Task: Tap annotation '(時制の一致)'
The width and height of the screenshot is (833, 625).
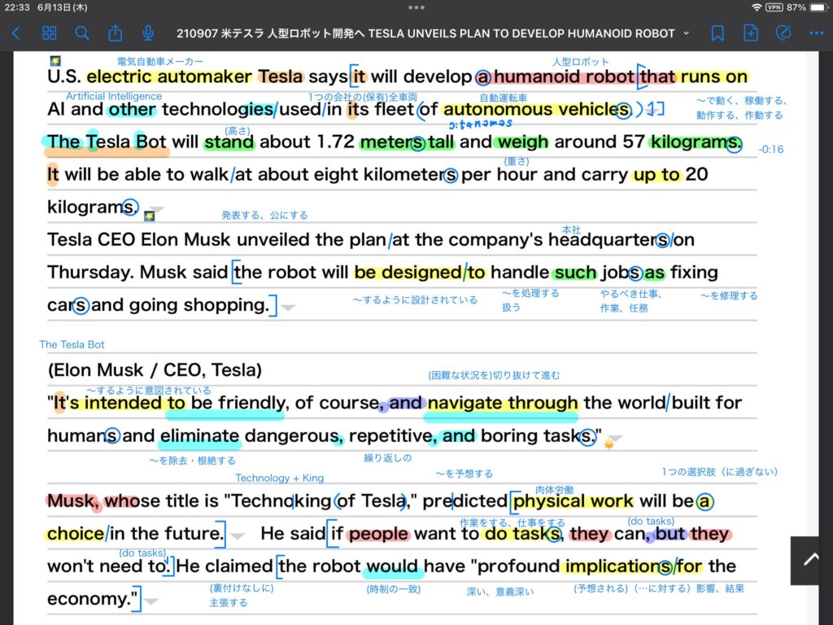Action: point(394,589)
